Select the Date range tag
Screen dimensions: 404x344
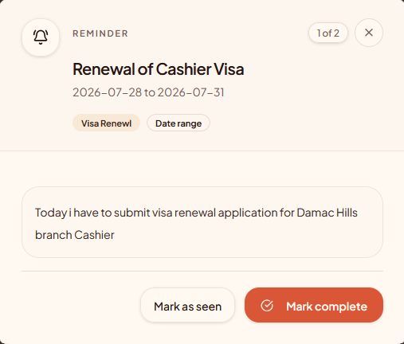[x=178, y=123]
